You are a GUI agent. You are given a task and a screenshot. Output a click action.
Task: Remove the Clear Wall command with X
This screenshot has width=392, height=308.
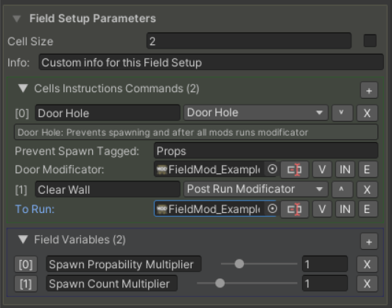367,189
